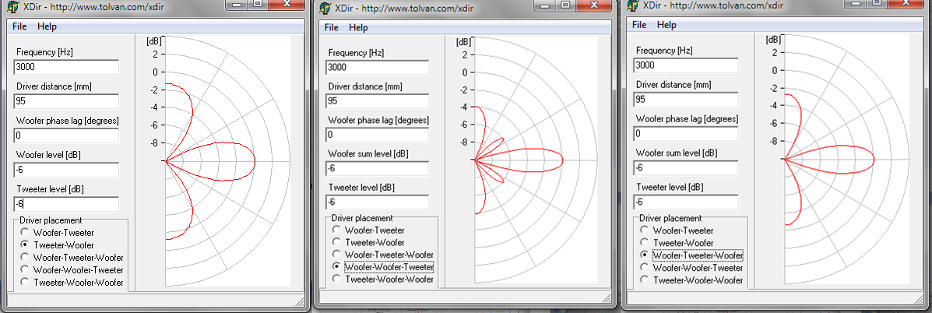Select Woofer-Woofer-Tweeter radio in left window
This screenshot has width=932, height=313.
click(24, 269)
